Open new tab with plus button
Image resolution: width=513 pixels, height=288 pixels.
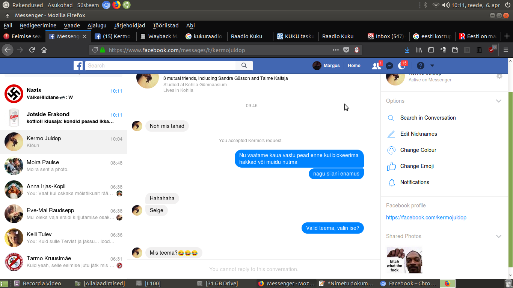[x=507, y=36]
